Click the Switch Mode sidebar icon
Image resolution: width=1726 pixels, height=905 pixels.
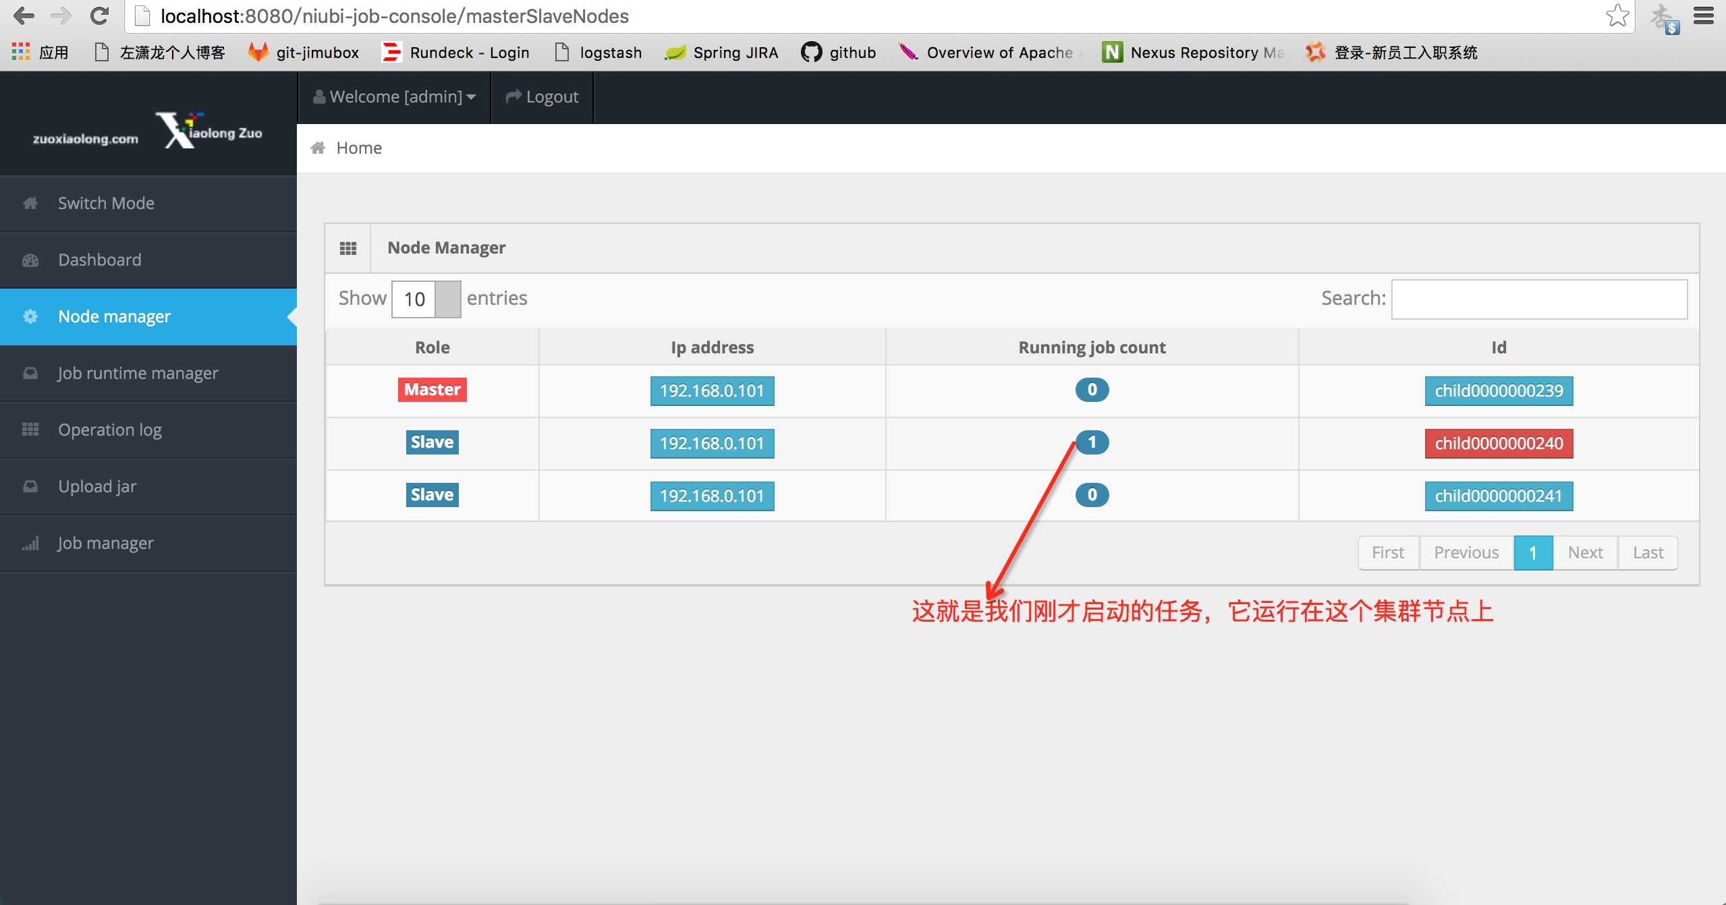point(32,202)
